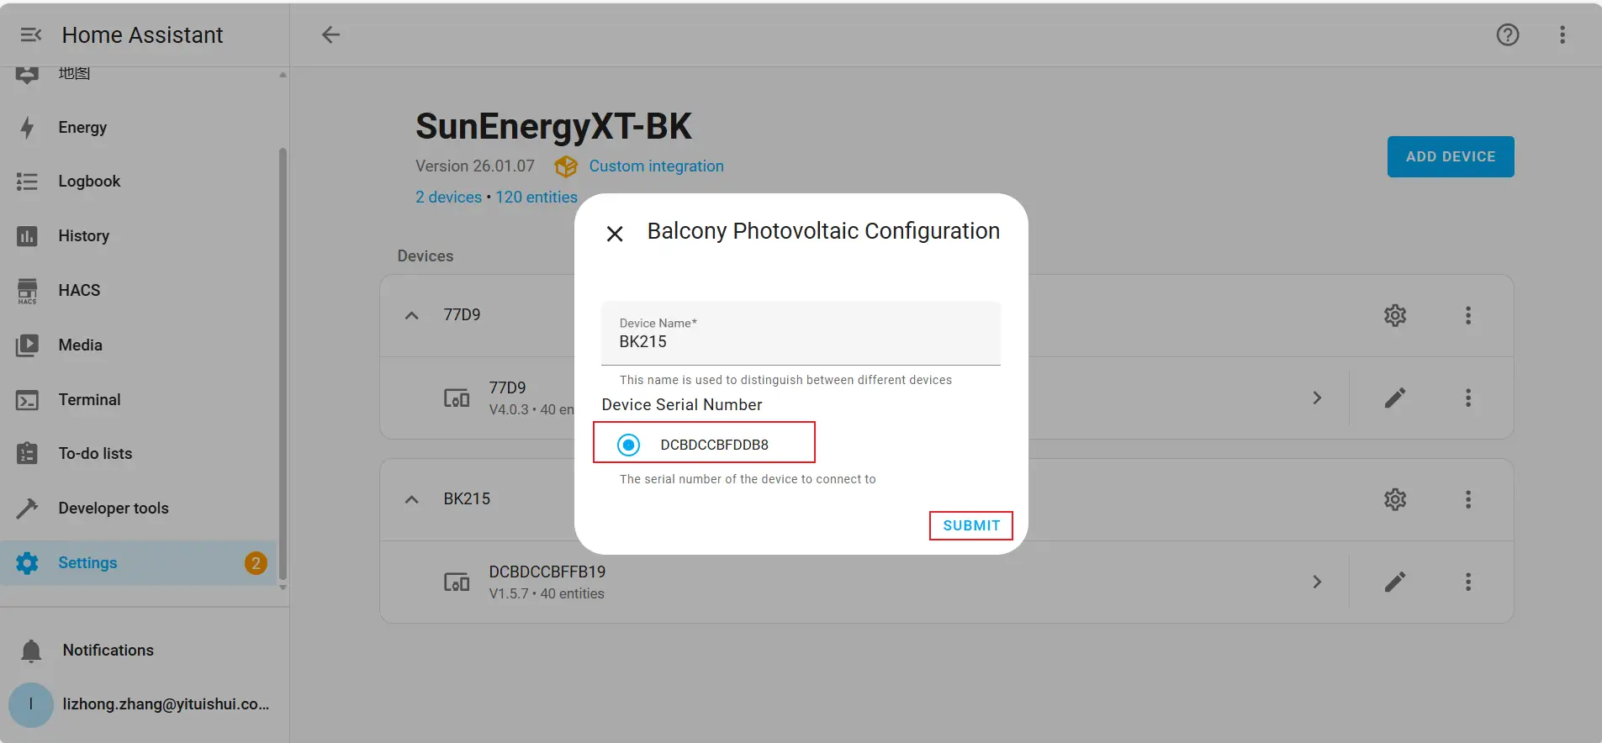Open the top-right overflow menu

(x=1562, y=34)
